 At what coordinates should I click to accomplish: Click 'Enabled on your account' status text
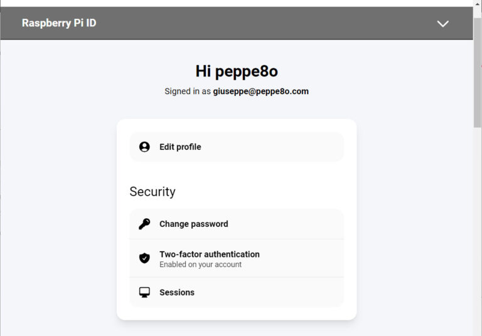[200, 265]
